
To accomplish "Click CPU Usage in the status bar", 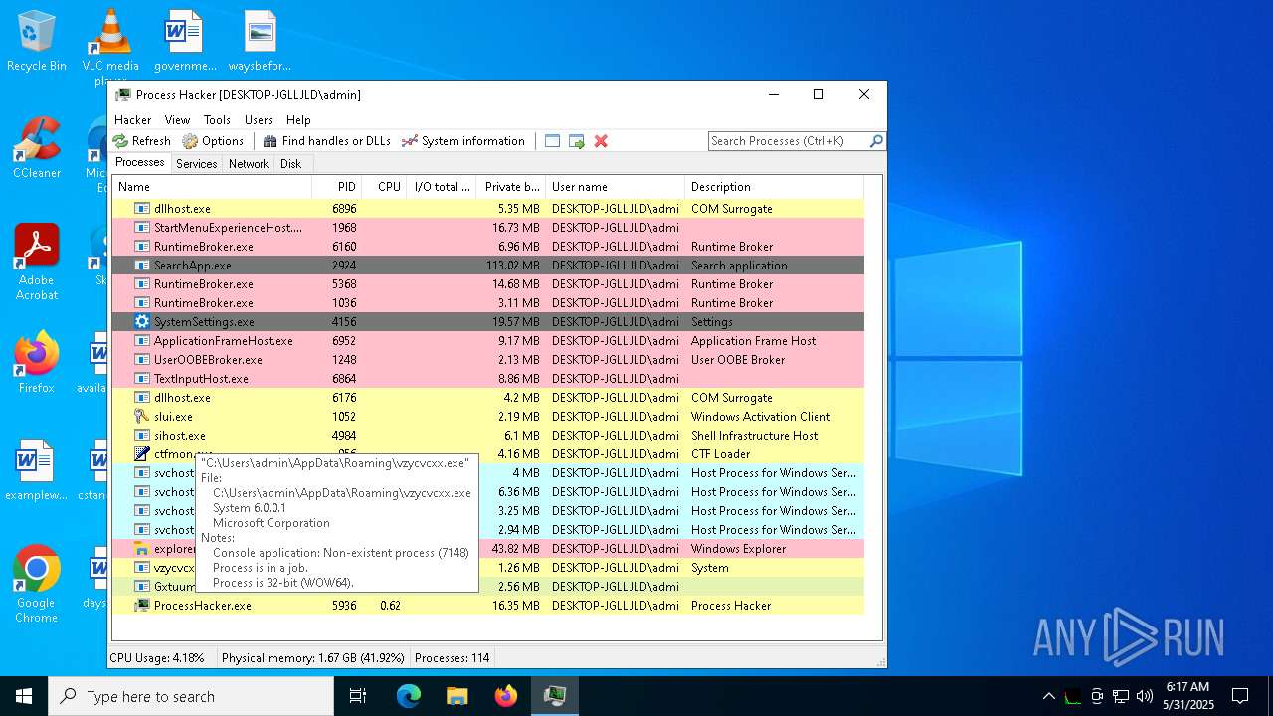I will (x=157, y=658).
